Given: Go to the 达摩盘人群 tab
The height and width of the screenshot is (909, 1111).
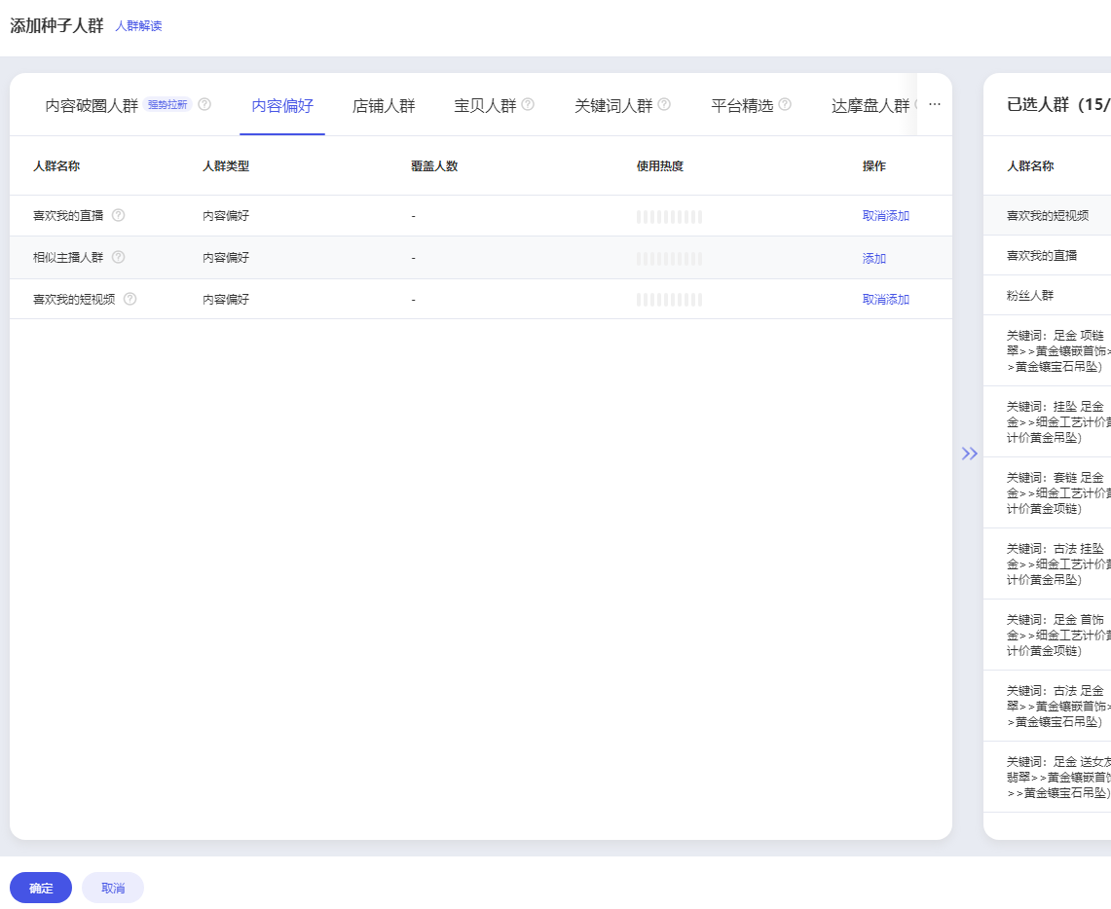Looking at the screenshot, I should [x=870, y=106].
